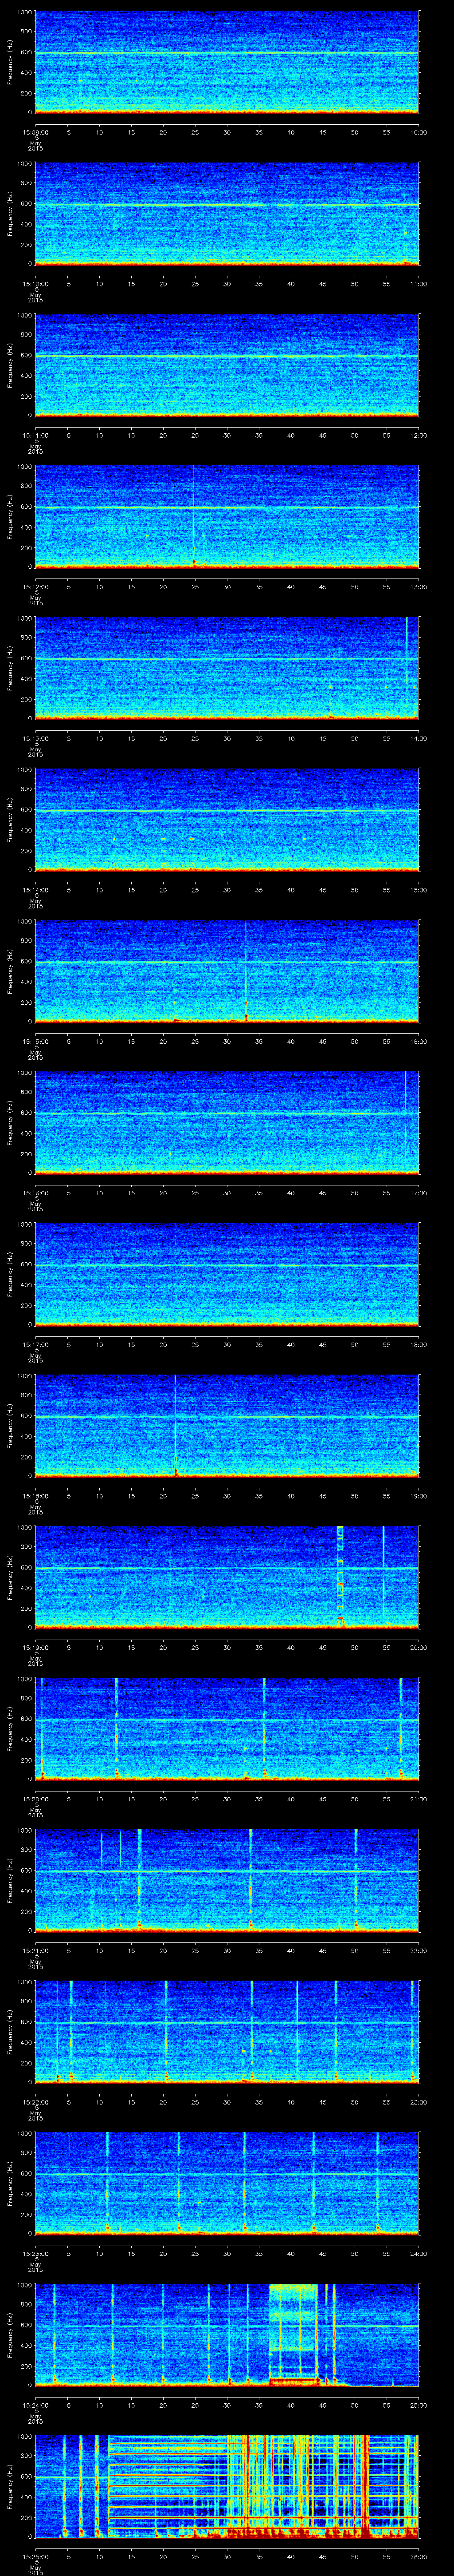Click the Frequency (Hz) axis label of the 15:09:00 panel
The image size is (454, 2576).
[x=10, y=62]
